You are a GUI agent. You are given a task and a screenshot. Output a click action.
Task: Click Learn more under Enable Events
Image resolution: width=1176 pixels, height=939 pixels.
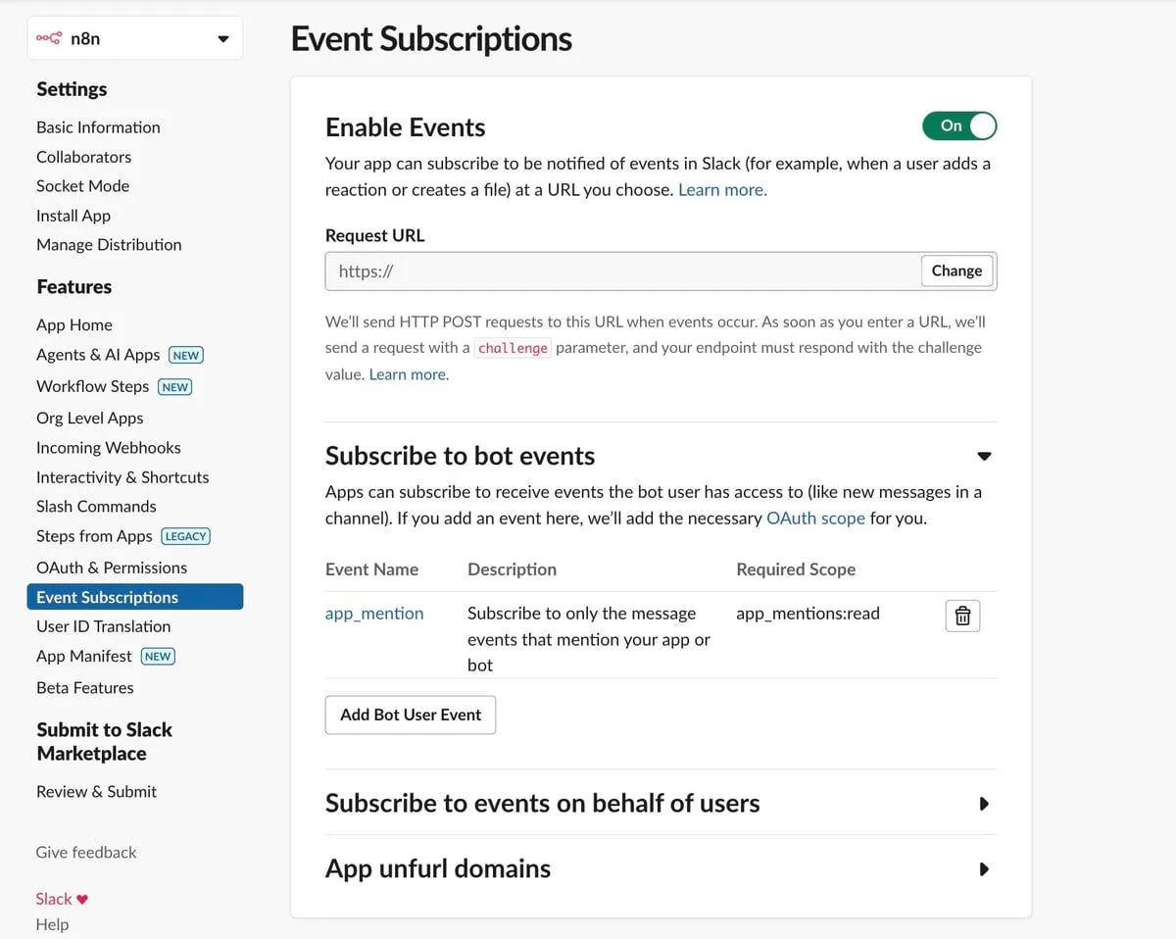(x=722, y=190)
